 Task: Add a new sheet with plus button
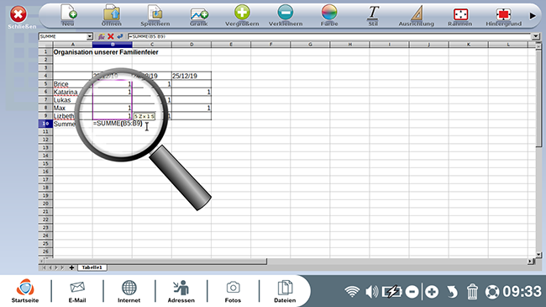point(71,267)
